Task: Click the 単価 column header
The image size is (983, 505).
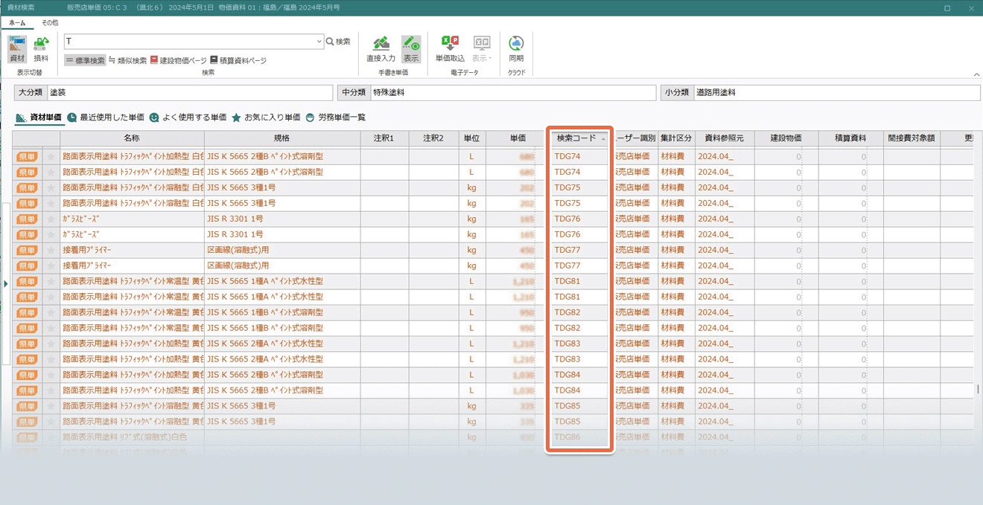Action: pos(518,138)
